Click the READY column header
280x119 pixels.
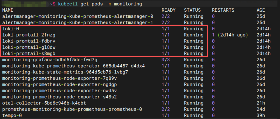[x=169, y=10]
